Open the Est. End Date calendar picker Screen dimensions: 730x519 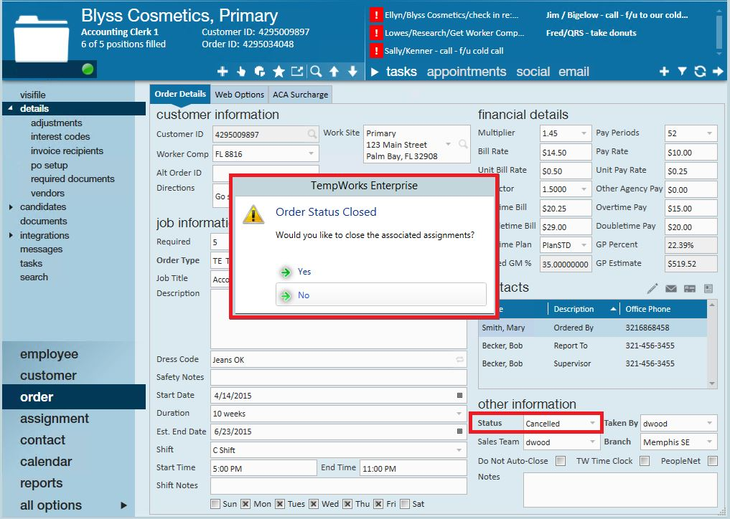[x=459, y=431]
